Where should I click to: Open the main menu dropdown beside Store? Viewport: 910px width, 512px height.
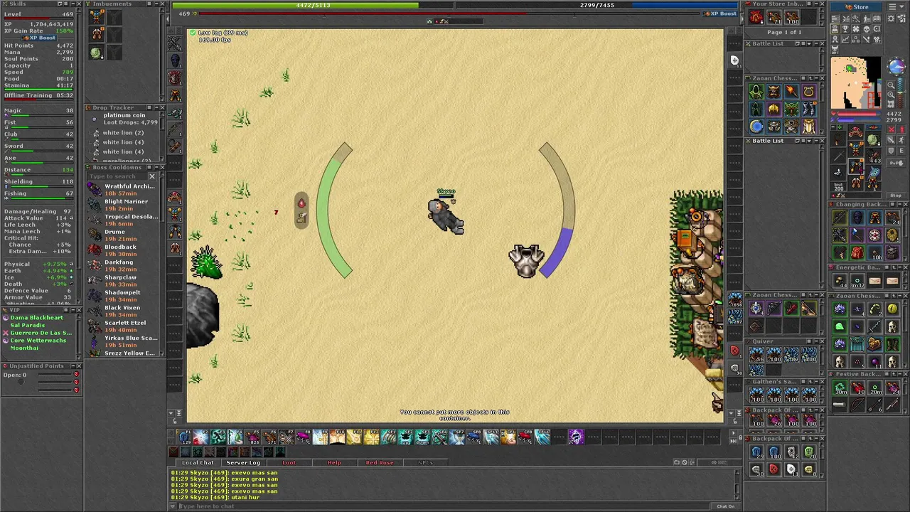coord(896,7)
